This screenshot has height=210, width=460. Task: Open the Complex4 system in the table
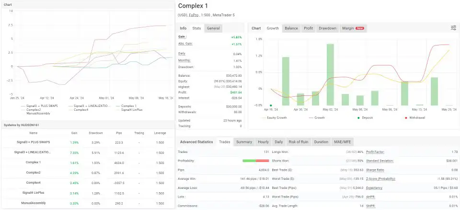click(x=33, y=183)
